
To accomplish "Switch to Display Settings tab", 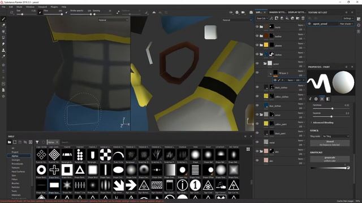I will point(296,12).
